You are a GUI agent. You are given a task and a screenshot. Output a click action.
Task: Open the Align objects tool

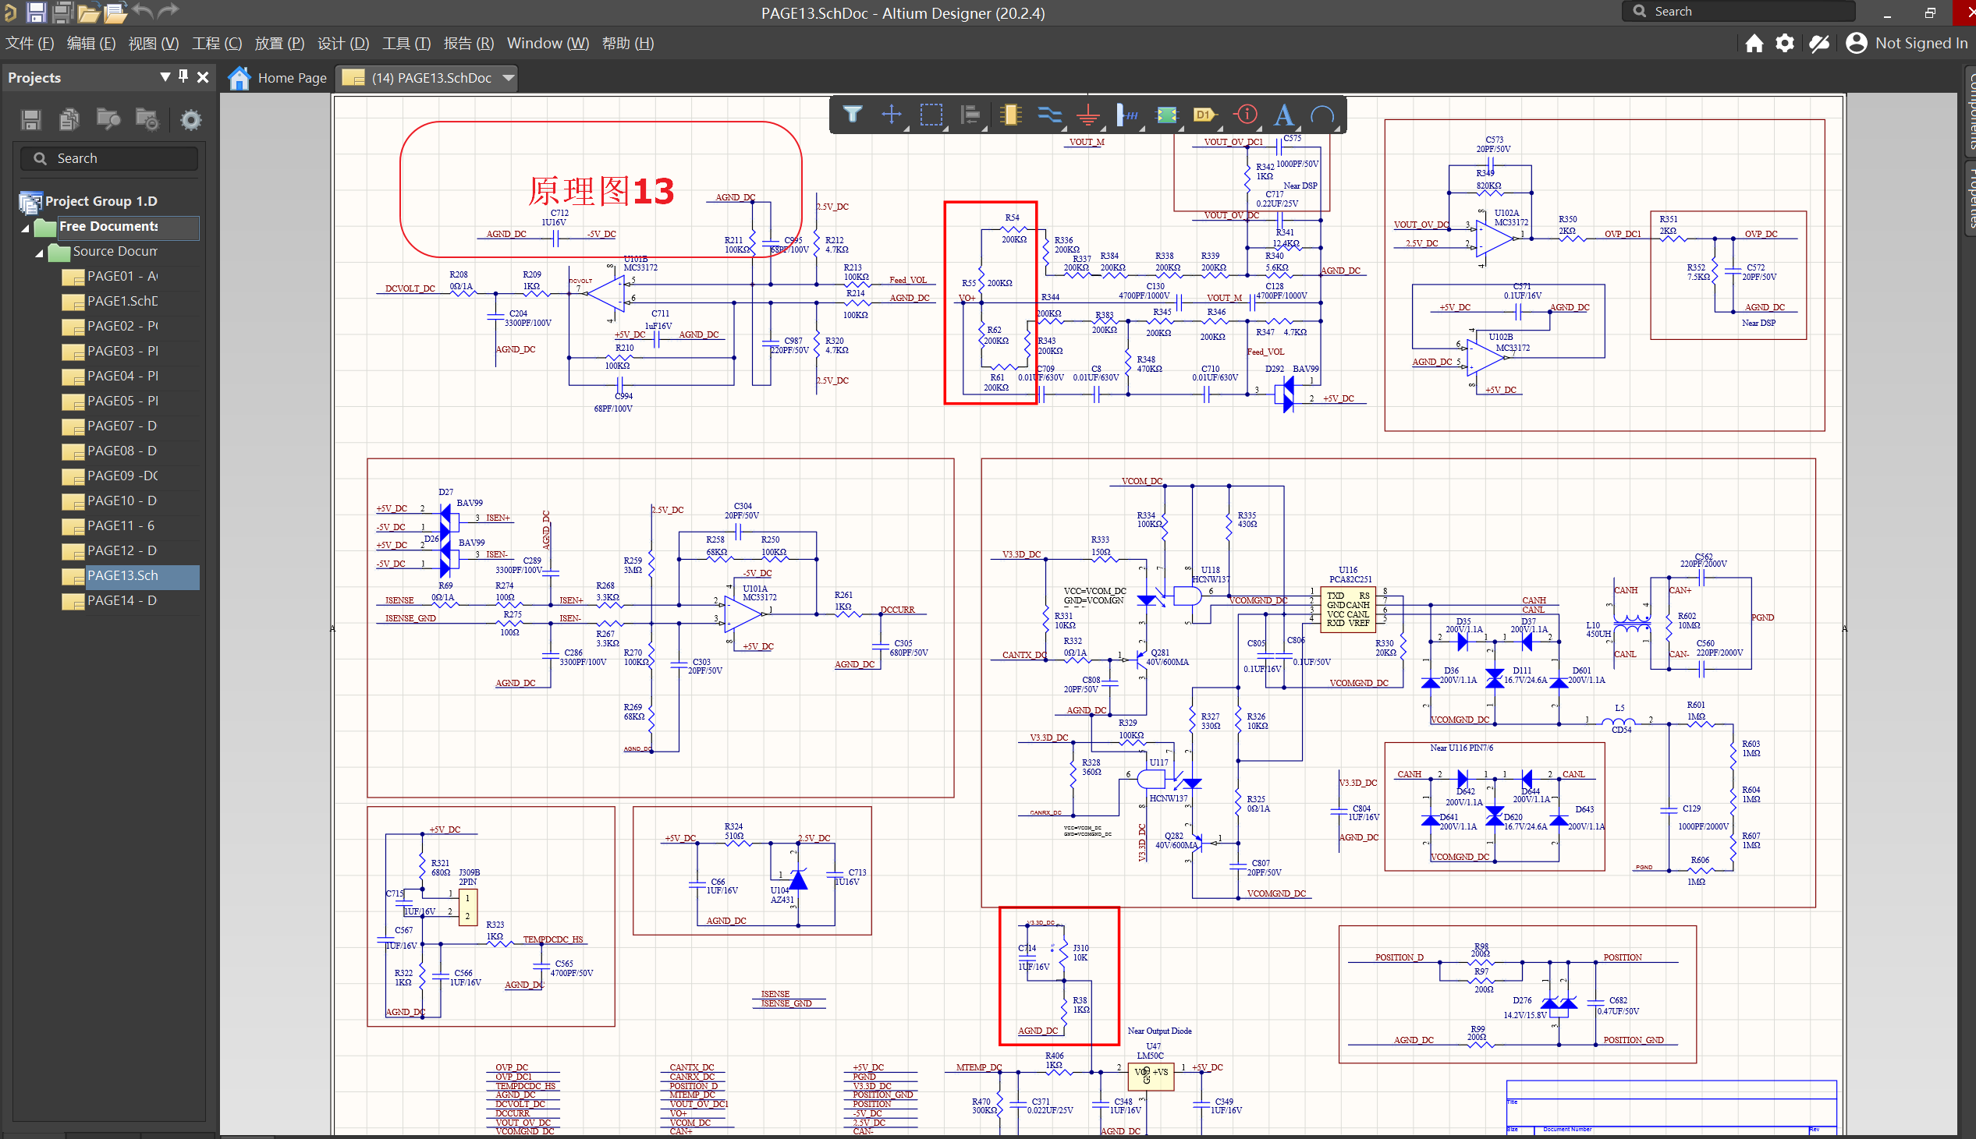[970, 115]
